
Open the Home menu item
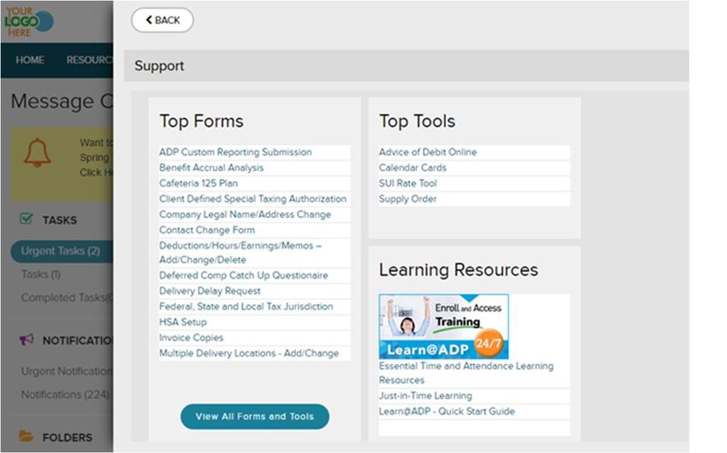point(30,60)
